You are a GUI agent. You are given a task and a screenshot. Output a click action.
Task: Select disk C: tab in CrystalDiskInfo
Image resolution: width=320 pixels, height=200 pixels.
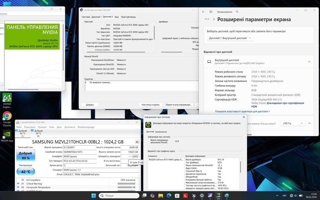22,133
